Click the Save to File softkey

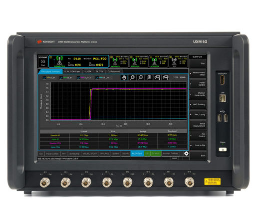198,145
